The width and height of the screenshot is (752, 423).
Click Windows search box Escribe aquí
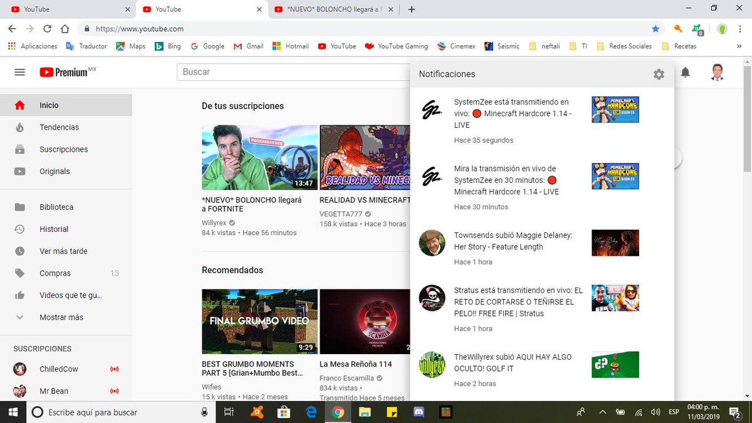coord(121,412)
